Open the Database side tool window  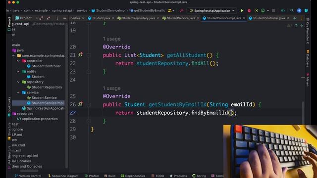click(x=308, y=59)
